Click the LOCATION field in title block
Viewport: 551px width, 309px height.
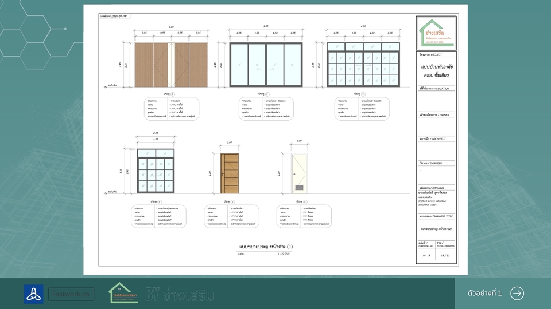tap(436, 100)
